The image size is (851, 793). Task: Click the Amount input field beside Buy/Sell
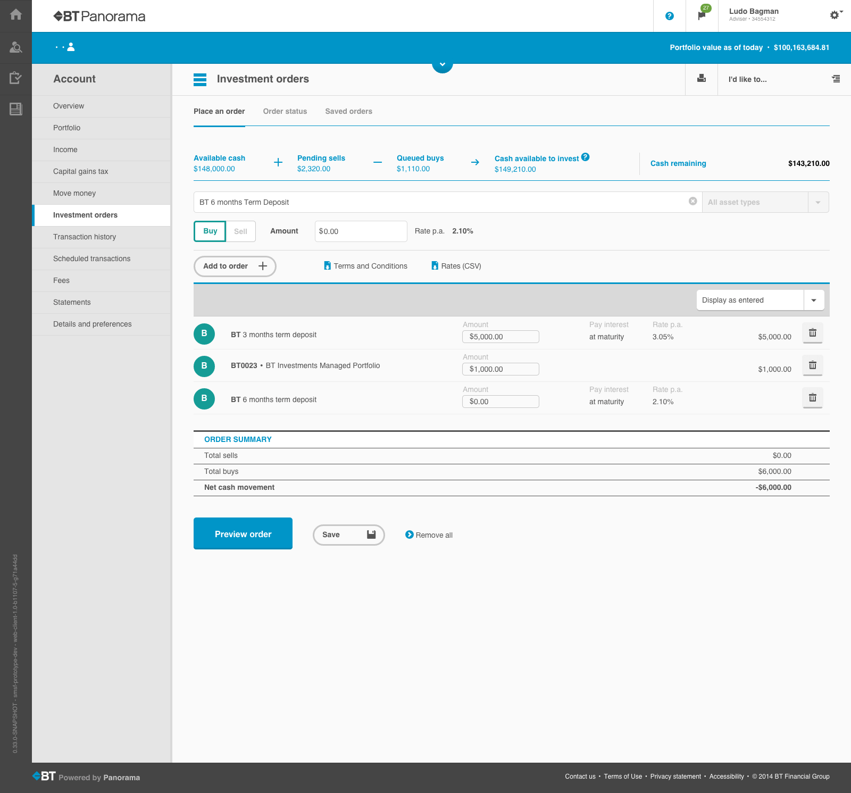tap(361, 231)
